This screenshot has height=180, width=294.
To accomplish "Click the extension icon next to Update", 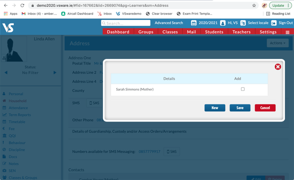I will pos(265,6).
